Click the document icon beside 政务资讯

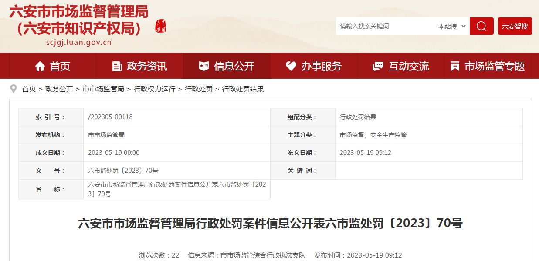[117, 66]
